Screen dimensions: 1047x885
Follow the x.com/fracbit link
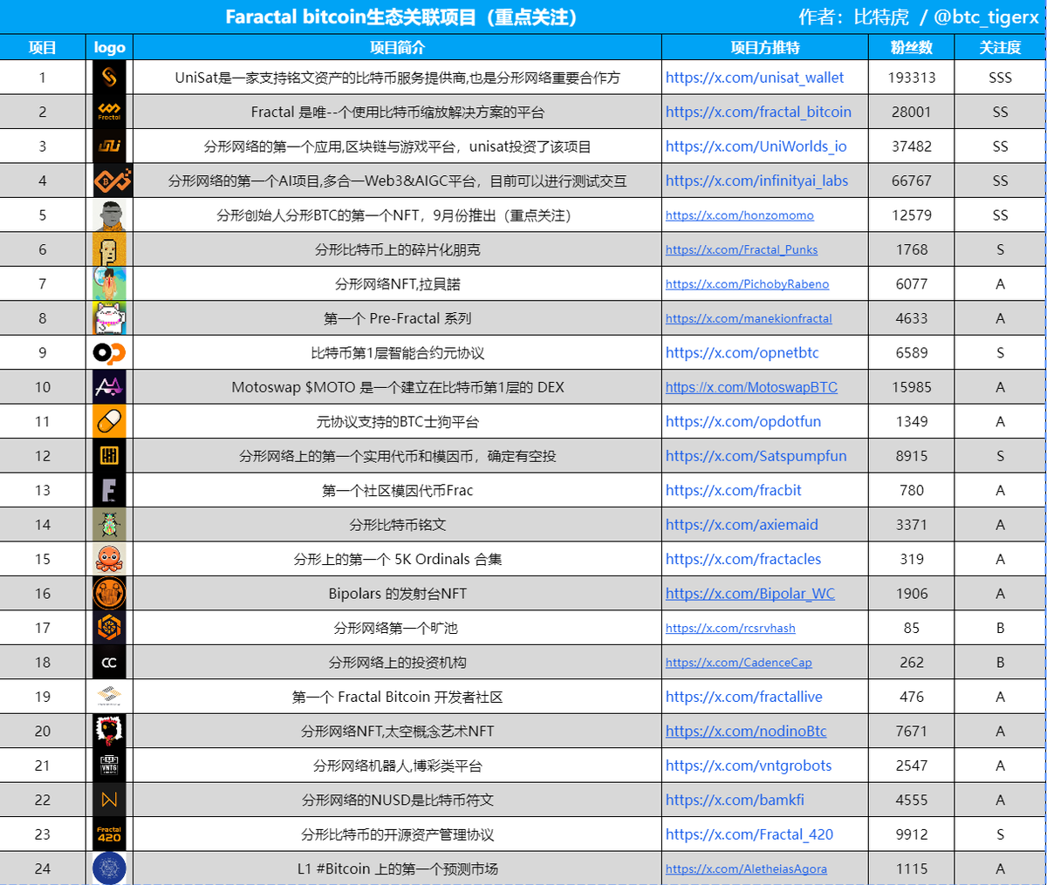pyautogui.click(x=734, y=491)
